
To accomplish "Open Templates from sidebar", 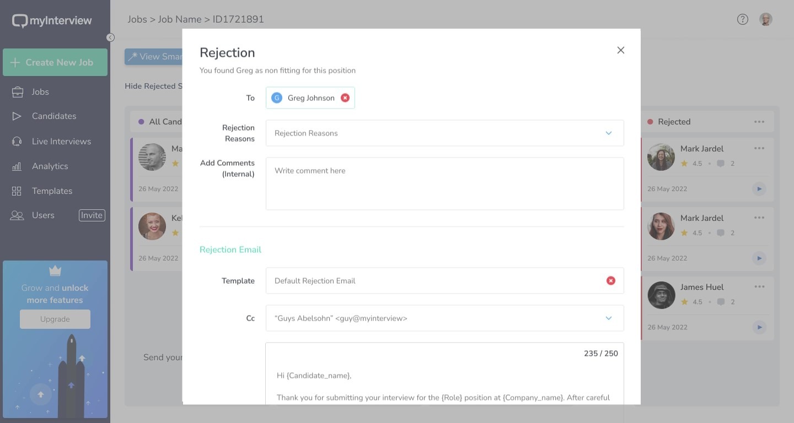I will 52,191.
